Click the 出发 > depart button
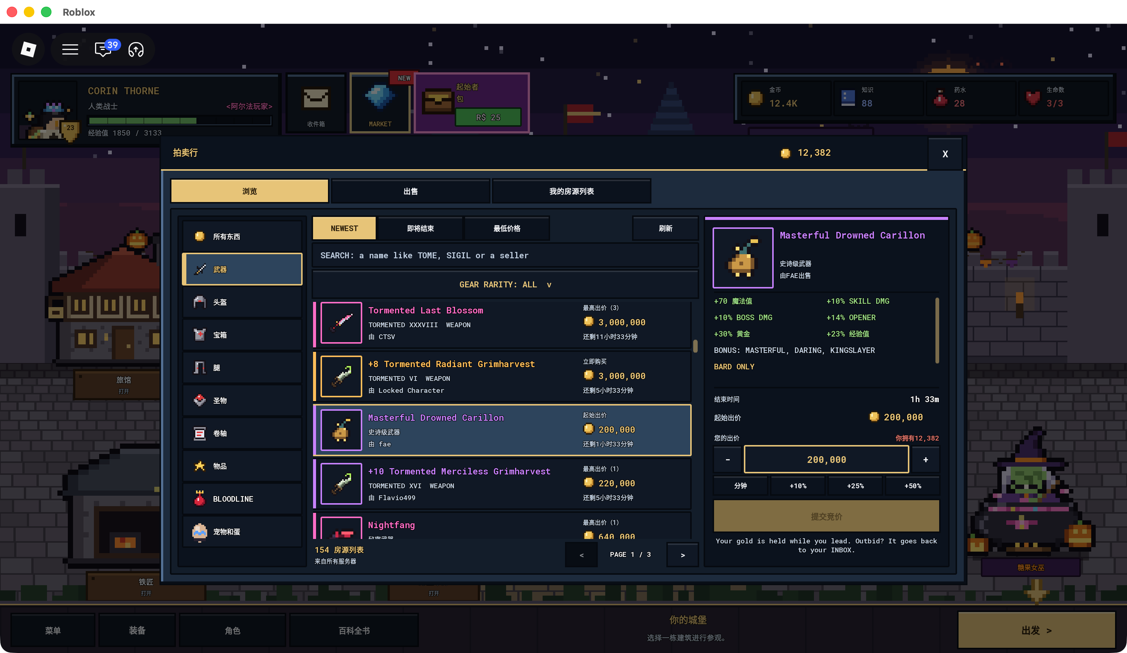 1036,630
